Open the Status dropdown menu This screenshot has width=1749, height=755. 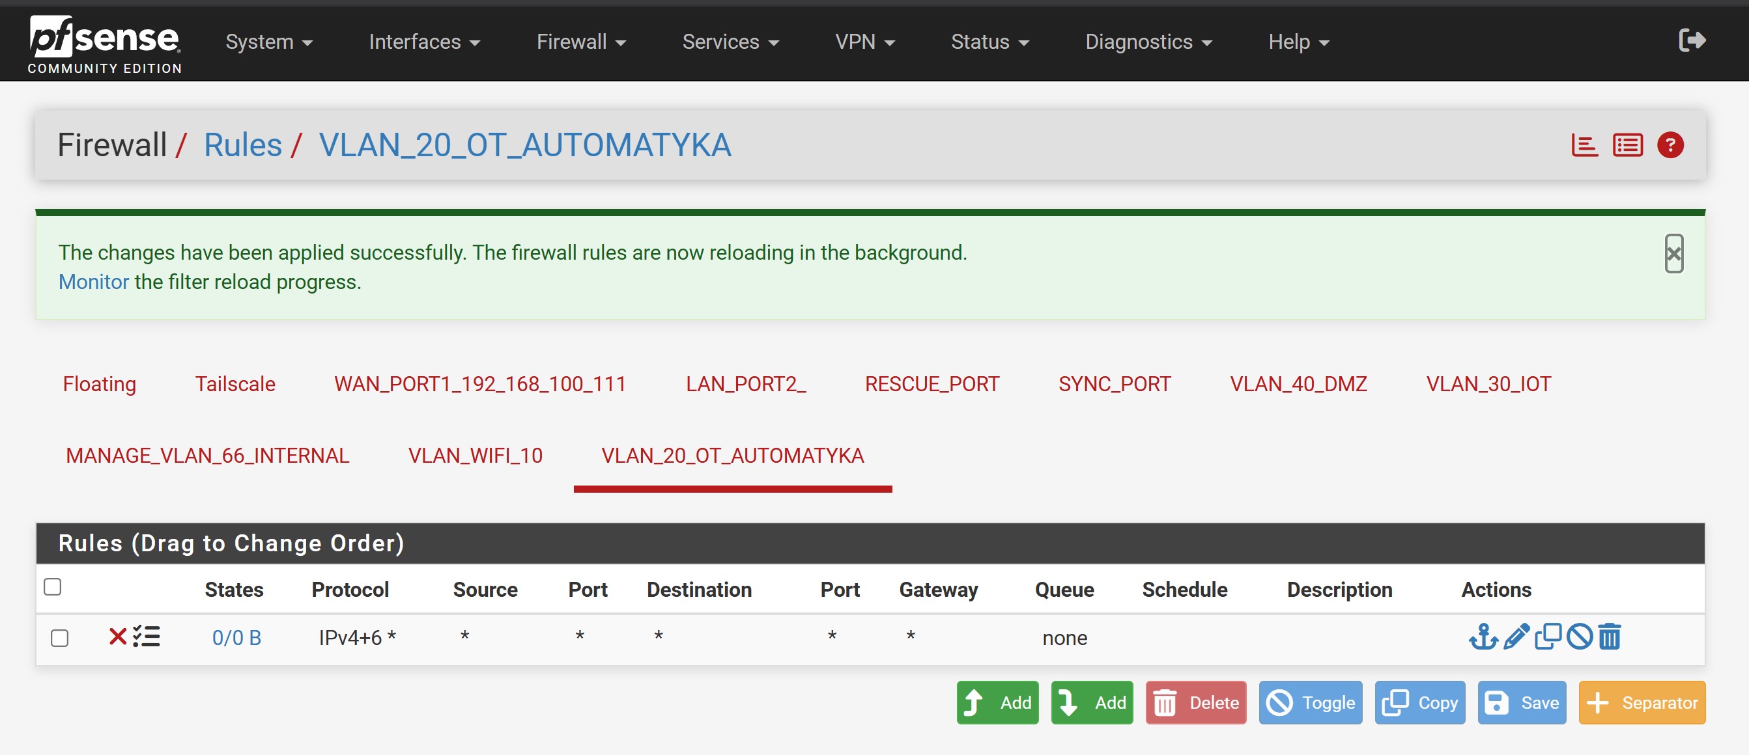(x=990, y=42)
